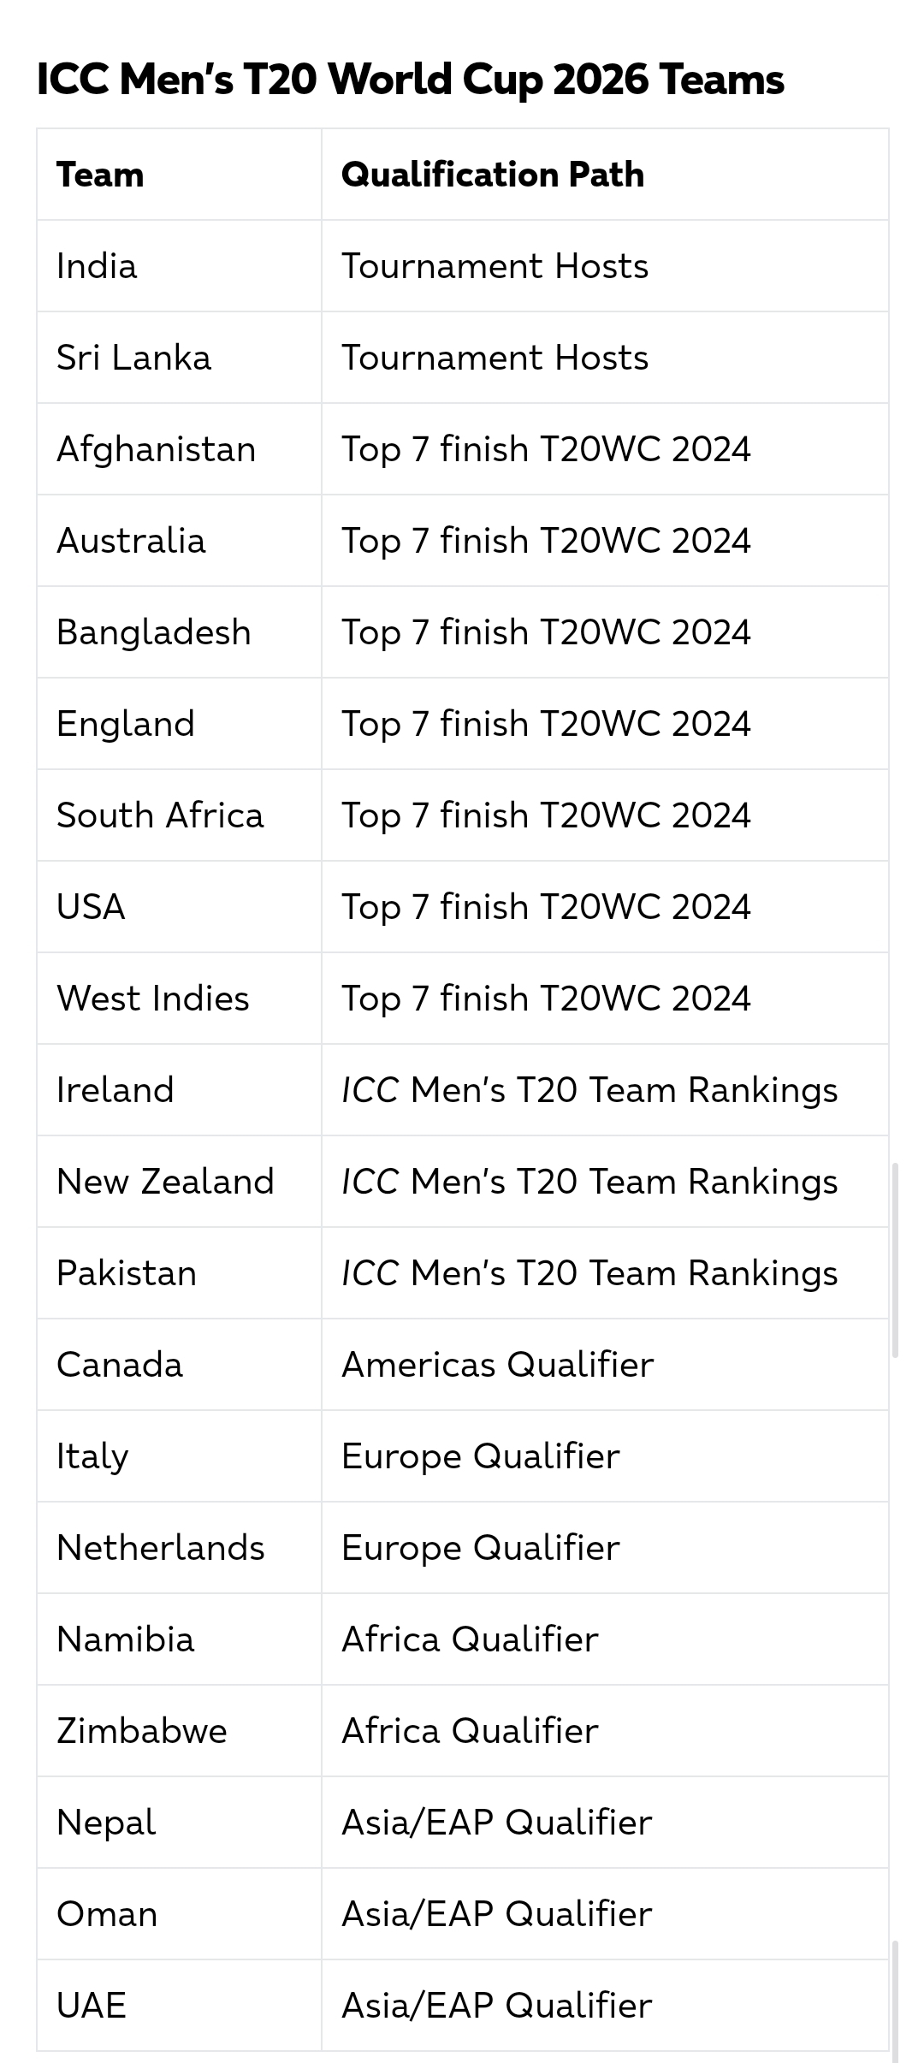The width and height of the screenshot is (924, 2063).
Task: Click Tournament Hosts in the Sri Lanka row
Action: 495,358
